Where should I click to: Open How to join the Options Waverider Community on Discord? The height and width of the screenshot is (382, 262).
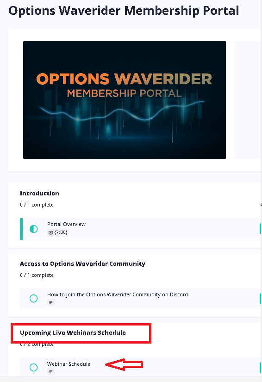click(118, 294)
